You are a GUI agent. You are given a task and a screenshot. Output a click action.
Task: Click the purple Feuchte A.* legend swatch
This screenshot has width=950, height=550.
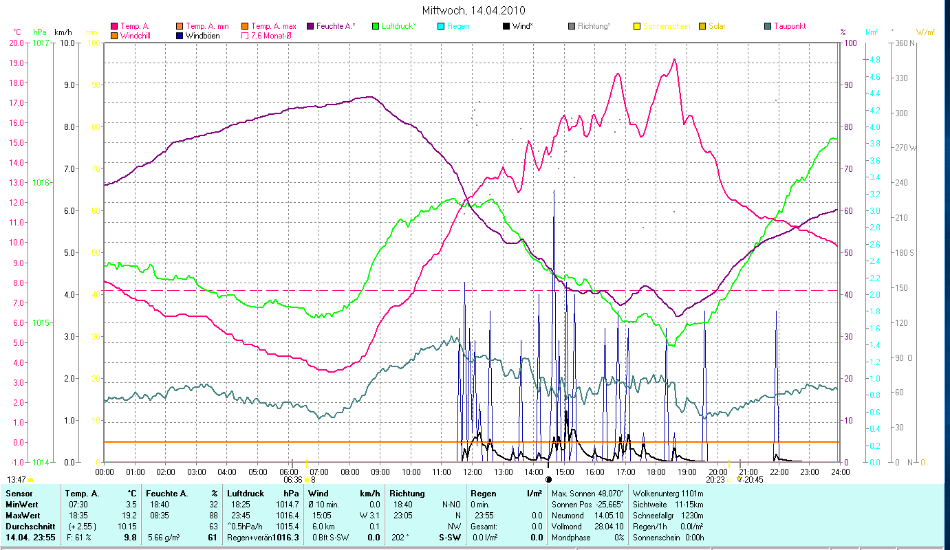pyautogui.click(x=310, y=26)
